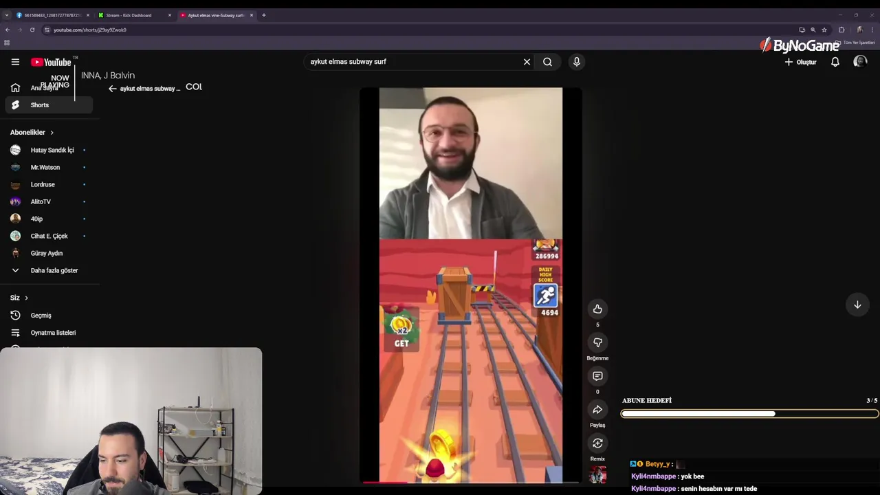The image size is (880, 495).
Task: Open the YouTube hamburger guide menu
Action: 15,62
